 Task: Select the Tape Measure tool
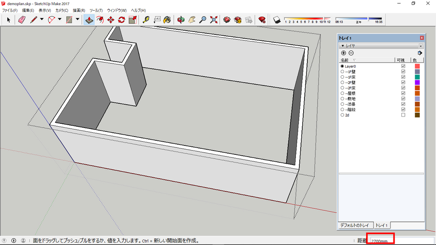pos(146,20)
